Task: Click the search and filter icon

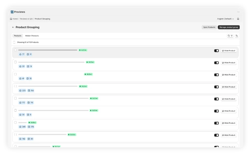Action: point(230,36)
